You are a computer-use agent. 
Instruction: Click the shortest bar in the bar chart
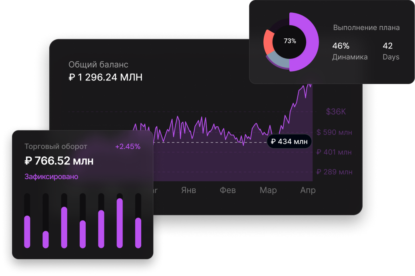point(45,239)
